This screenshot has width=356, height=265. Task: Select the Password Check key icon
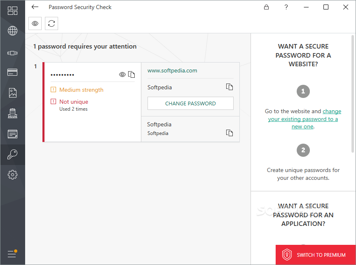tap(12, 154)
